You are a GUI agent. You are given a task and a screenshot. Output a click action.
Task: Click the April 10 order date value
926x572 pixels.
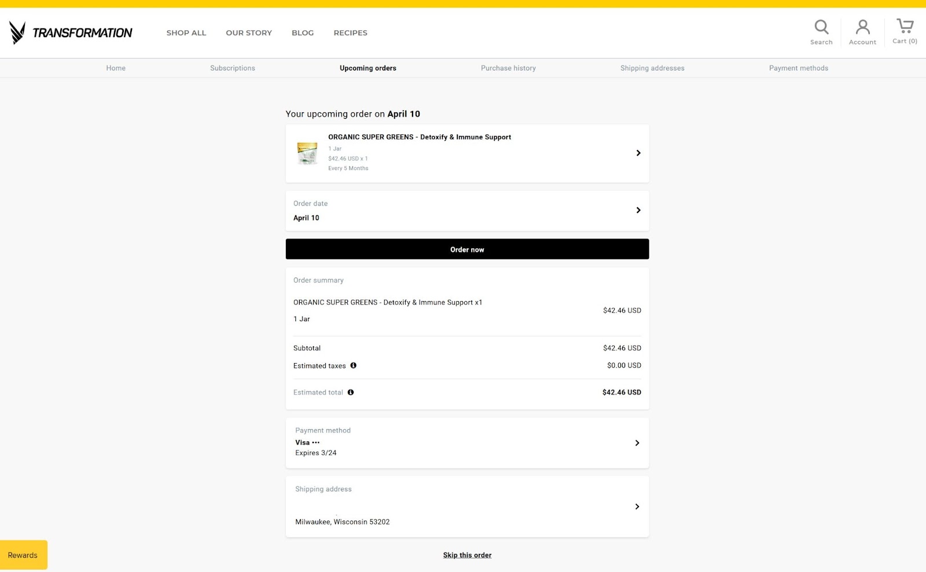coord(306,218)
